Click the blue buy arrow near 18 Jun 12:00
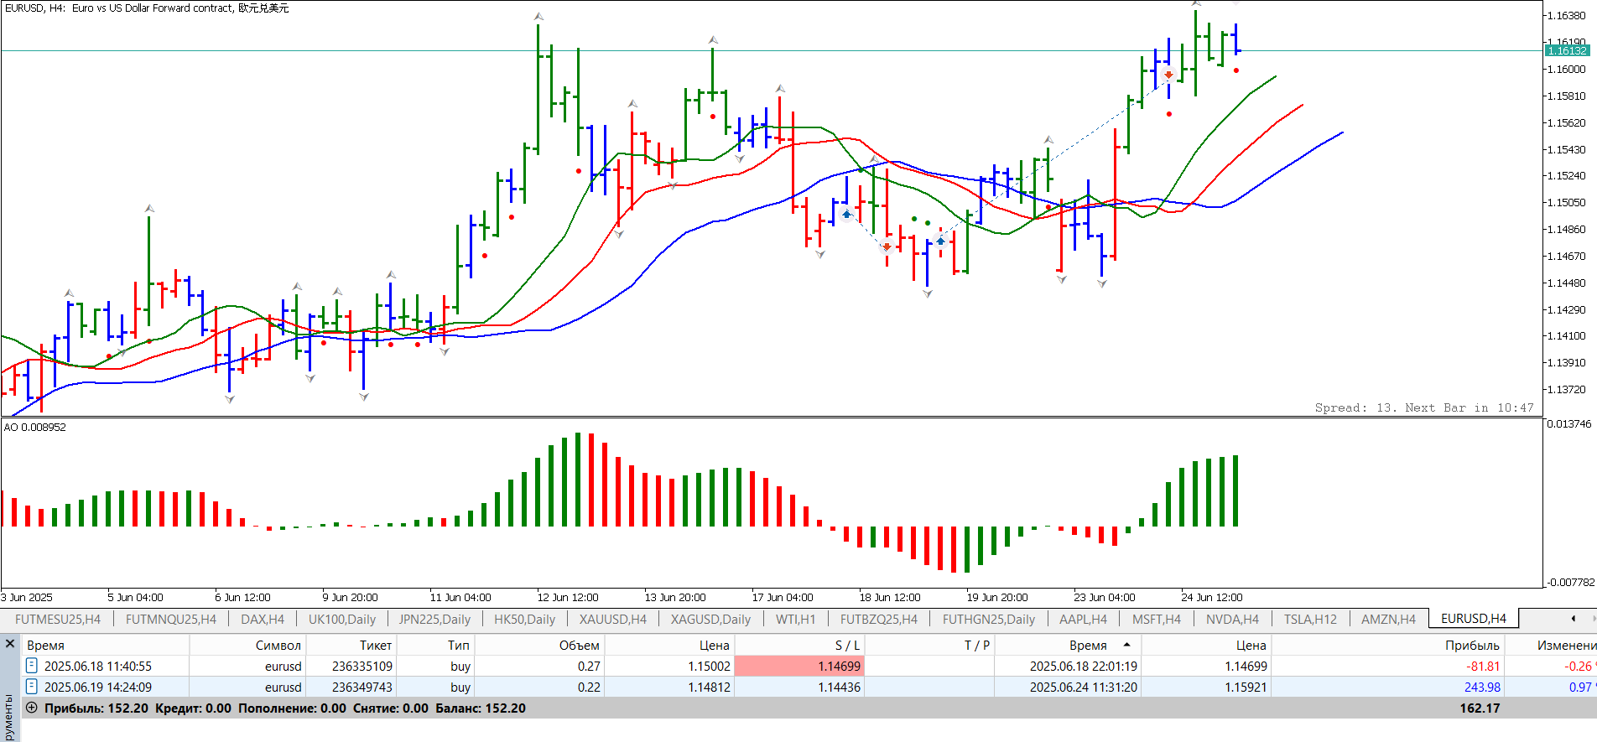Viewport: 1597px width, 742px height. [x=847, y=215]
